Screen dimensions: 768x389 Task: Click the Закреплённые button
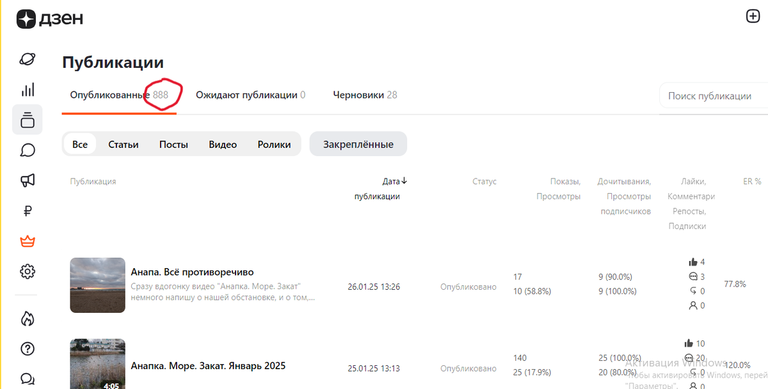[358, 144]
